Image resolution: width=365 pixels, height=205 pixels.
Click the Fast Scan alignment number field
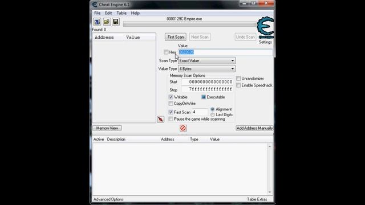[x=200, y=112]
